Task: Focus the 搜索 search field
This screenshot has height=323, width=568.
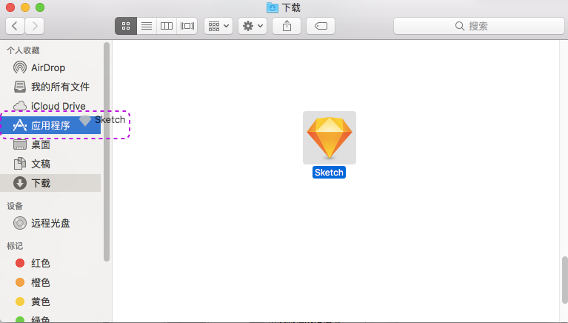Action: point(479,26)
